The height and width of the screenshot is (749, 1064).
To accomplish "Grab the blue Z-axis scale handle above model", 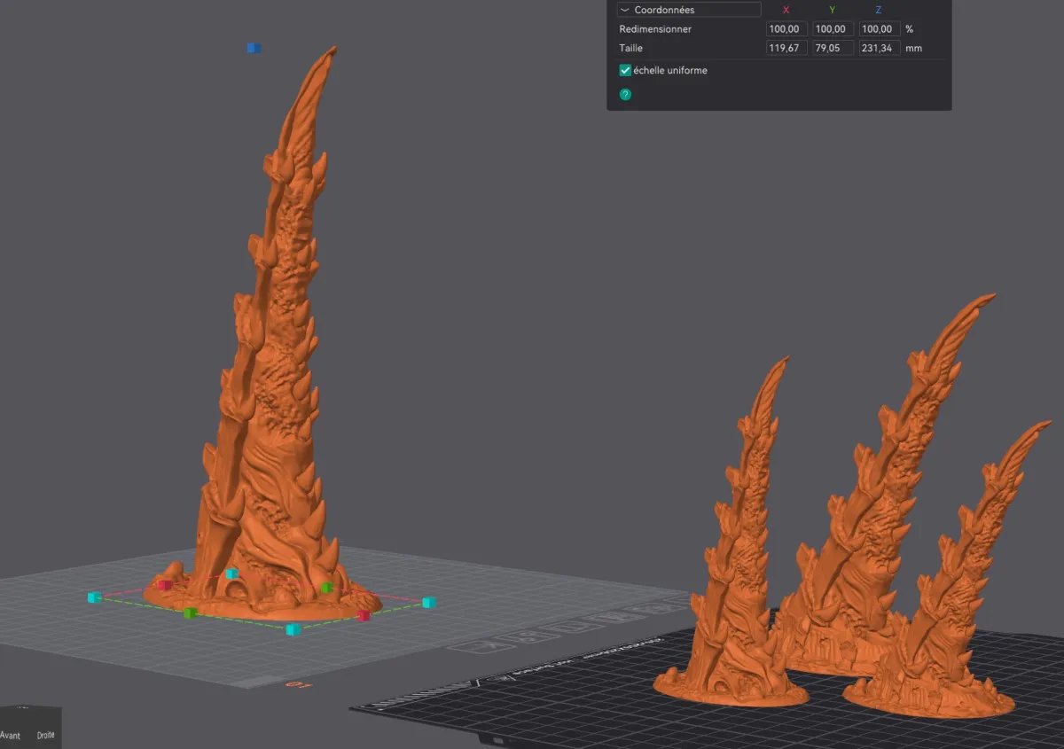I will 254,48.
